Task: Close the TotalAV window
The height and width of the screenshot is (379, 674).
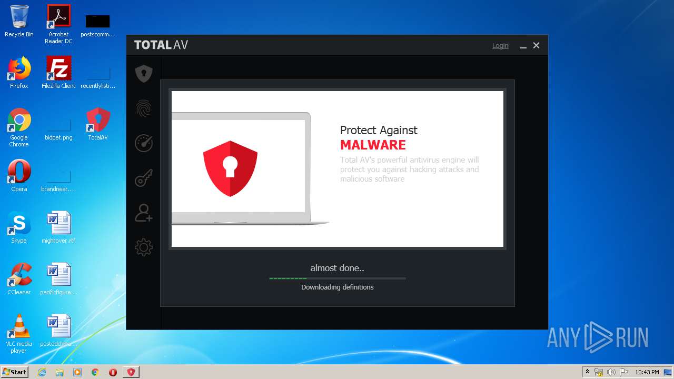Action: 536,46
